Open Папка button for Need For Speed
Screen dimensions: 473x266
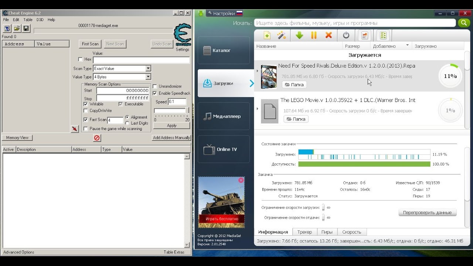(x=294, y=85)
